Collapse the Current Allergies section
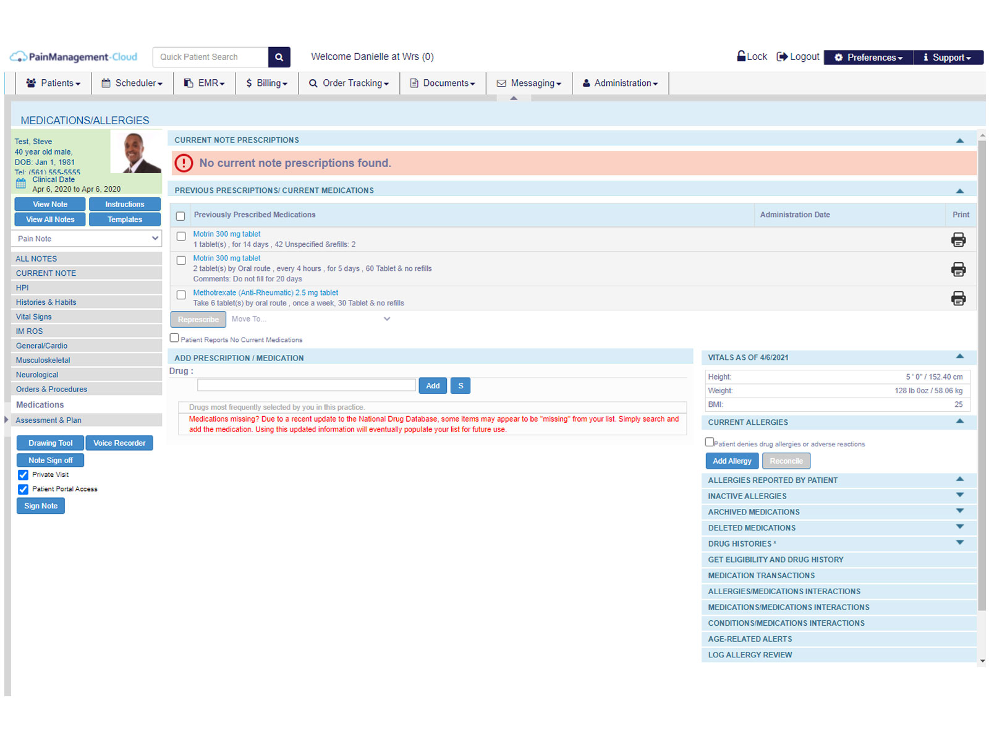Screen dimensions: 989x742 960,421
